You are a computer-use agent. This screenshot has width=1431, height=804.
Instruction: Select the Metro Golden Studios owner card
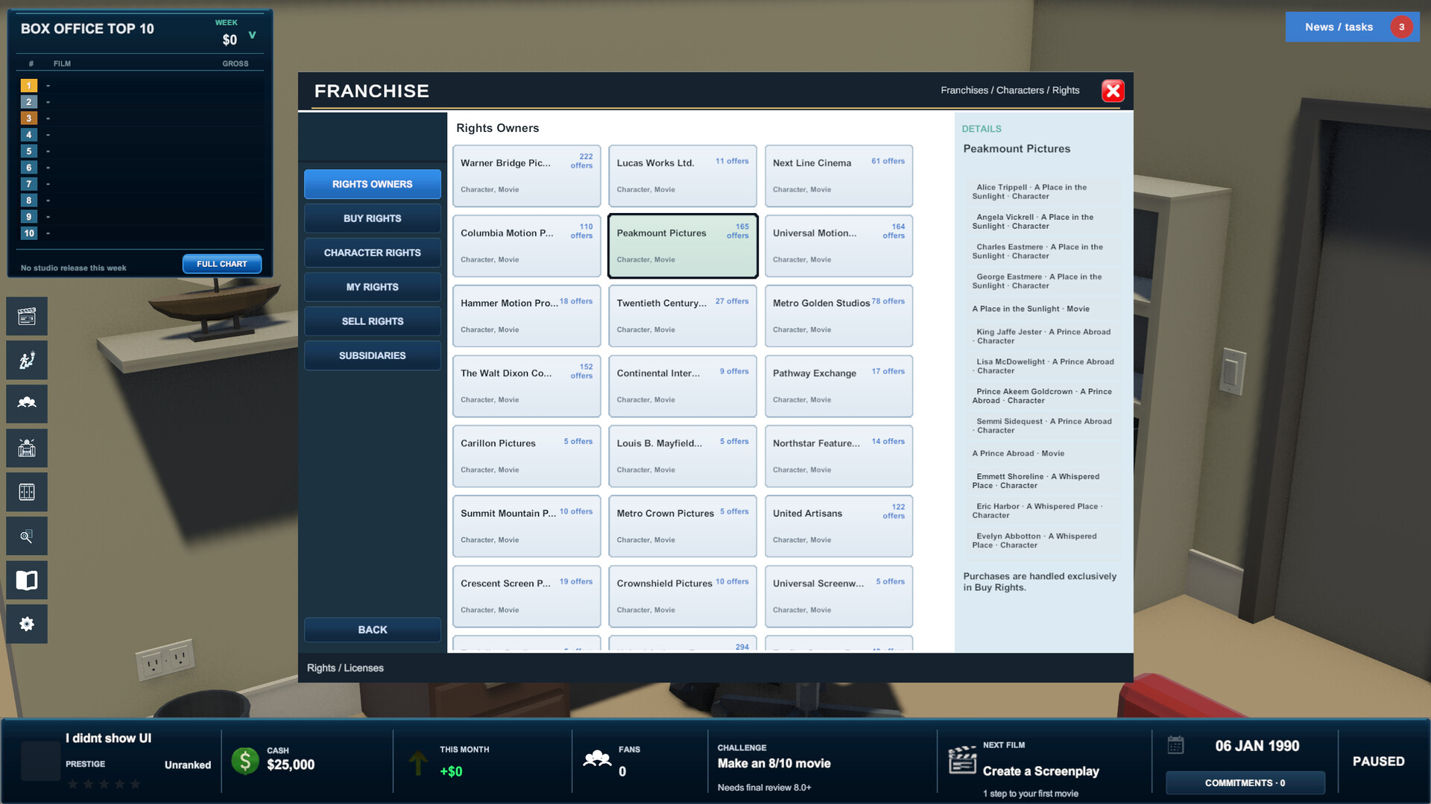click(838, 316)
